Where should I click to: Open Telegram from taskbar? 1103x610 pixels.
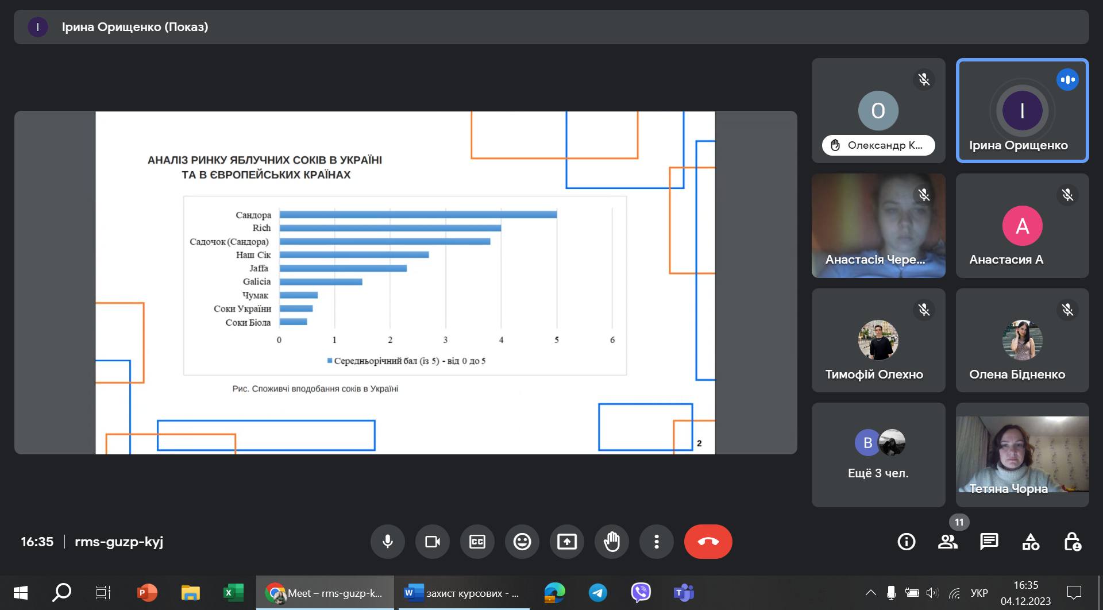597,593
